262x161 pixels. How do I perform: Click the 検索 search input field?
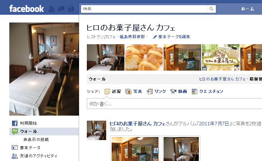click(144, 9)
